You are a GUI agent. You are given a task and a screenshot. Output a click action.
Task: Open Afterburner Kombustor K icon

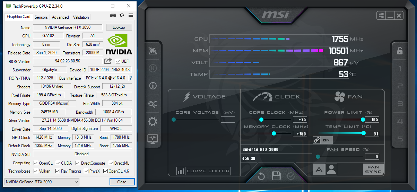(153, 68)
